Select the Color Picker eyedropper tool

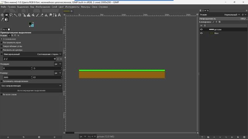click(2, 19)
